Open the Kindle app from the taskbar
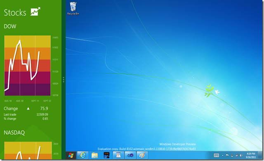264x161 pixels. (x=106, y=155)
